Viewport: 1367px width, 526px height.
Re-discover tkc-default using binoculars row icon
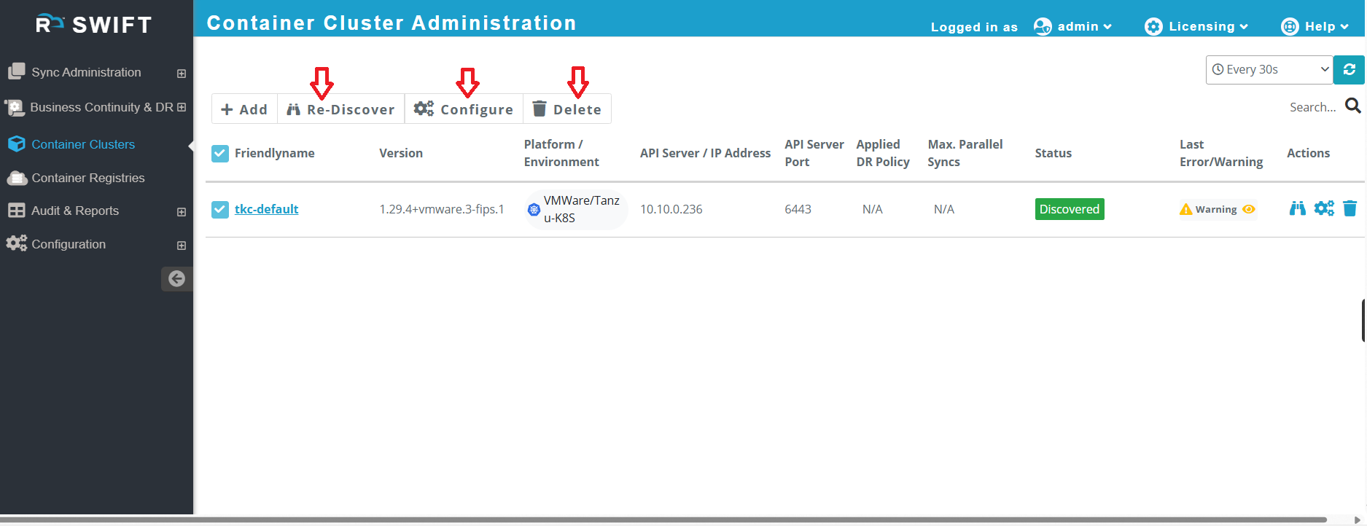(x=1297, y=208)
